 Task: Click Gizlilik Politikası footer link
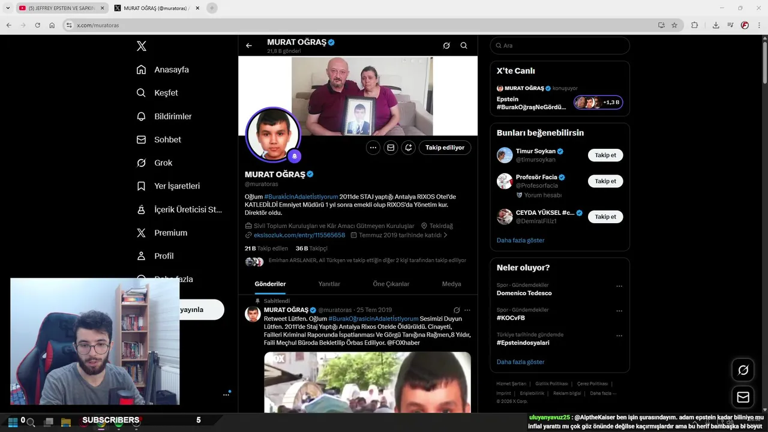click(551, 383)
